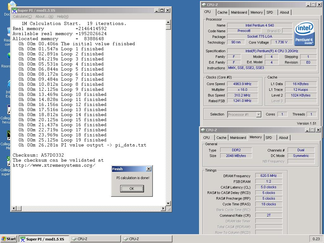Image resolution: width=324 pixels, height=243 pixels.
Task: Click the Loop 19 finished line
Action: coord(62,140)
